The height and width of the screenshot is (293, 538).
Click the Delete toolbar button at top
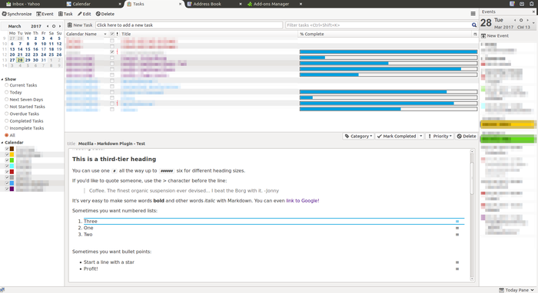(x=105, y=14)
